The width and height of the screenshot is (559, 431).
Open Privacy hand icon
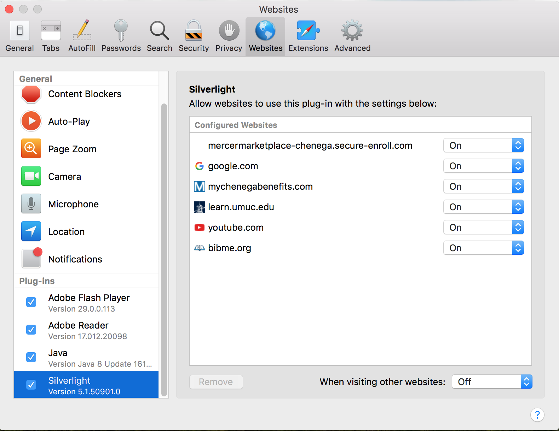[x=229, y=30]
